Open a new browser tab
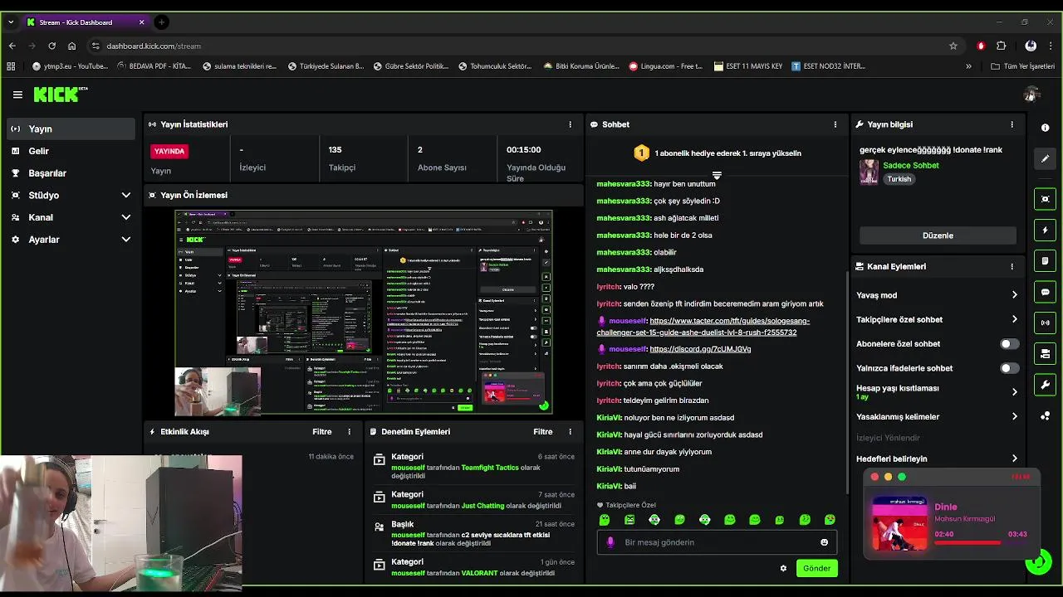 click(x=161, y=22)
